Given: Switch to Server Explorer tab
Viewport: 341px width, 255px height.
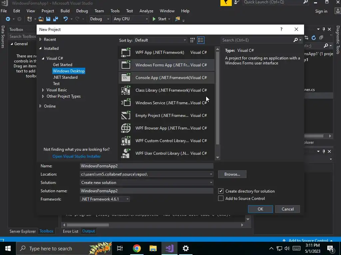Looking at the screenshot, I should click(x=23, y=231).
